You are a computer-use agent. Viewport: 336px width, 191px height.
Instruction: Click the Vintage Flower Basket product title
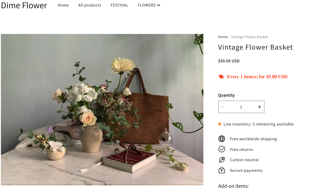tap(255, 47)
